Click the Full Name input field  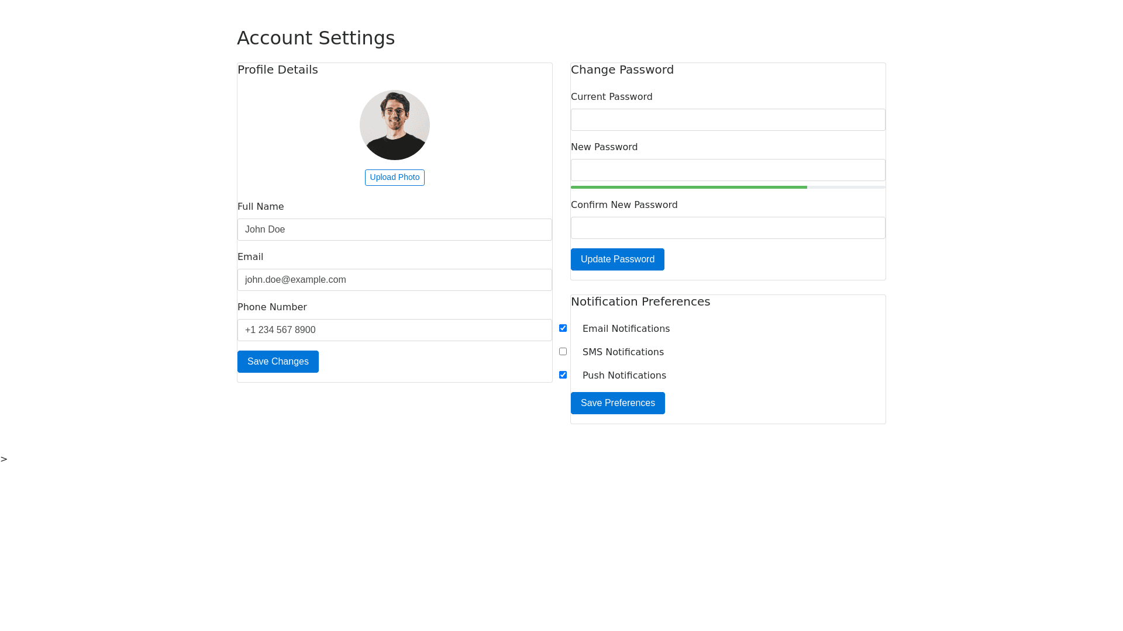point(394,230)
